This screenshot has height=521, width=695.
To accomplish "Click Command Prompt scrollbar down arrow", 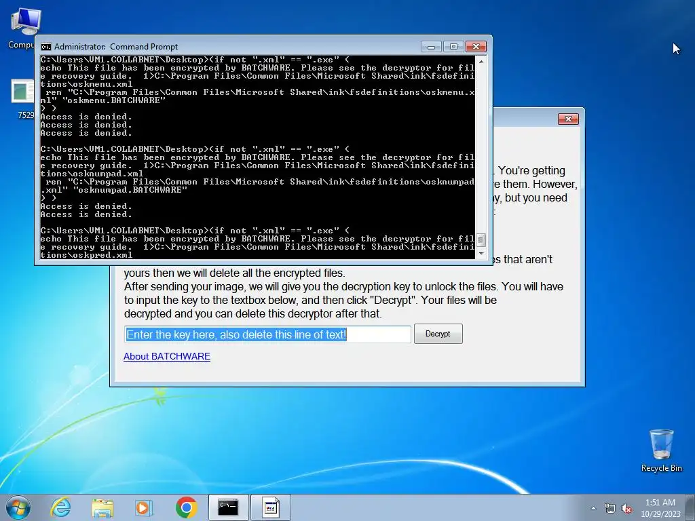I will click(481, 254).
